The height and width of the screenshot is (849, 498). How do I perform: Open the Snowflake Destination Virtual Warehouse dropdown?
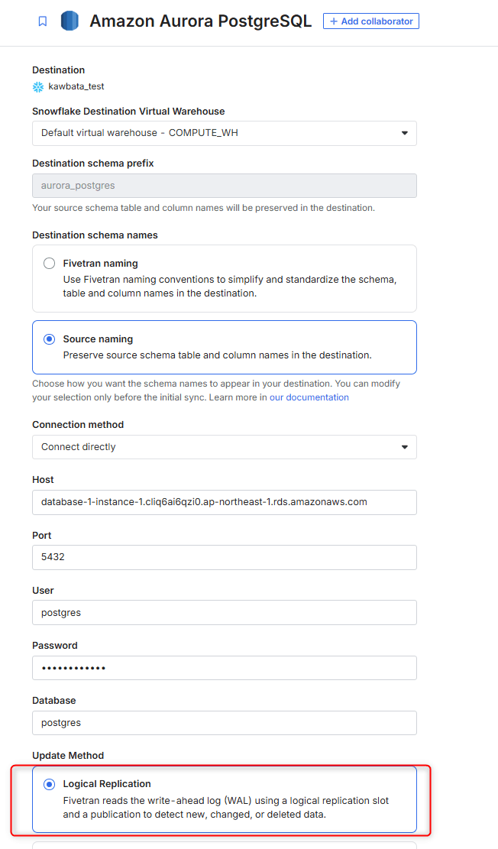click(225, 133)
